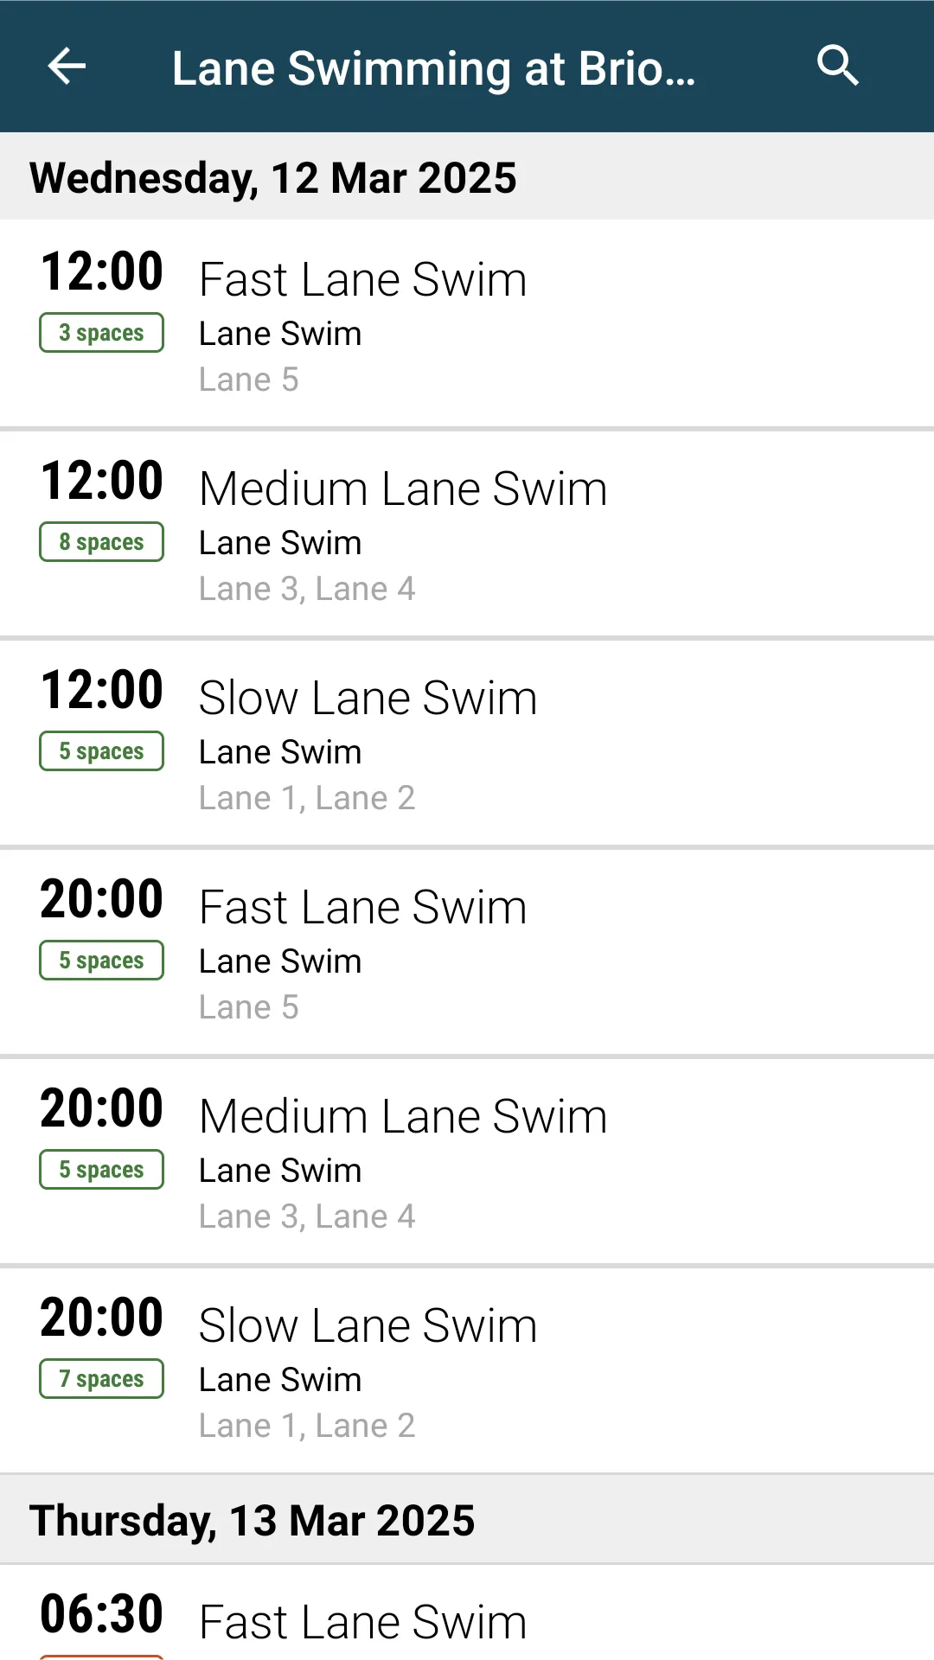934x1660 pixels.
Task: Open the 20:00 Fast Lane Swim session
Action: click(467, 951)
